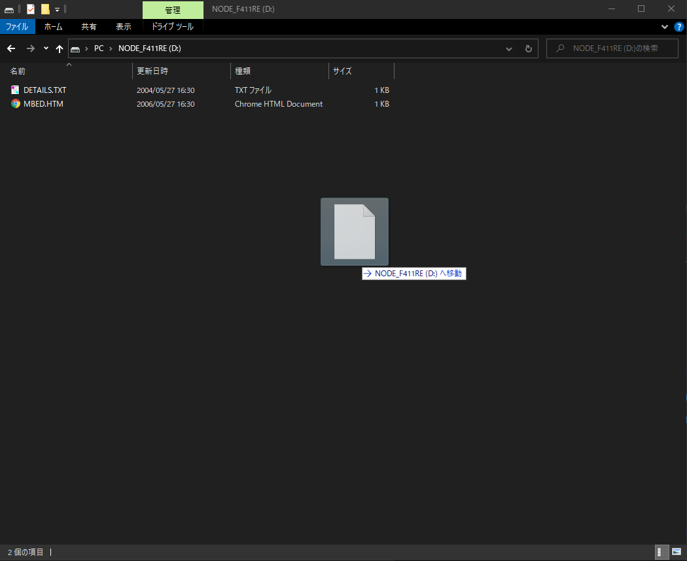The width and height of the screenshot is (687, 561).
Task: Open the ファイル menu
Action: coord(17,27)
